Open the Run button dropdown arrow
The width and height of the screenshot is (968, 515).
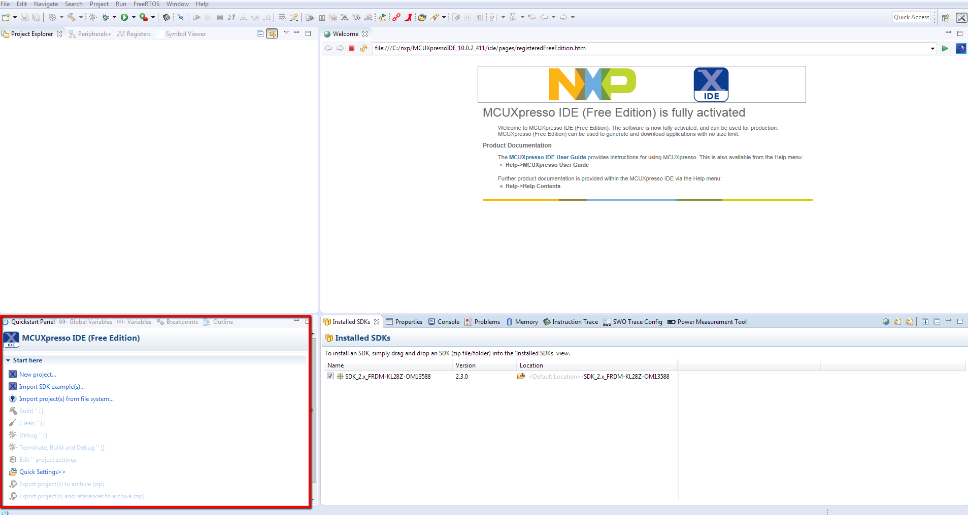[133, 17]
